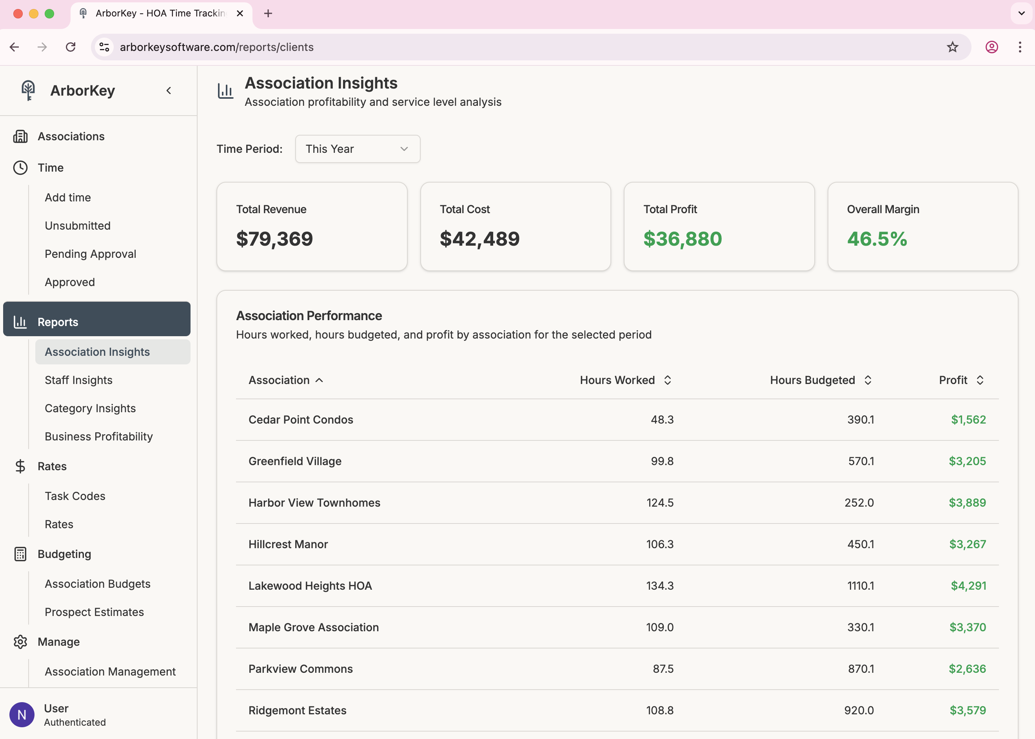Open Manage via the gear icon
Viewport: 1035px width, 739px height.
[20, 641]
